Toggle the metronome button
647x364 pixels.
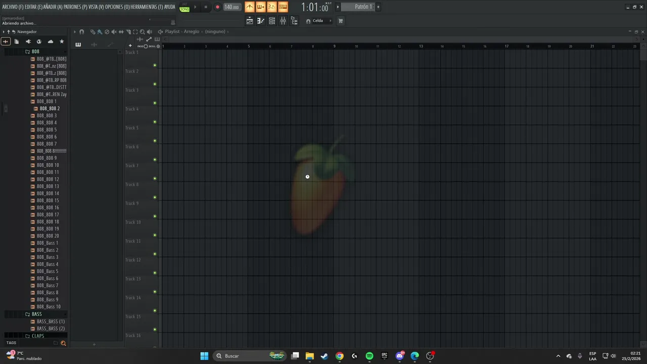tap(250, 7)
